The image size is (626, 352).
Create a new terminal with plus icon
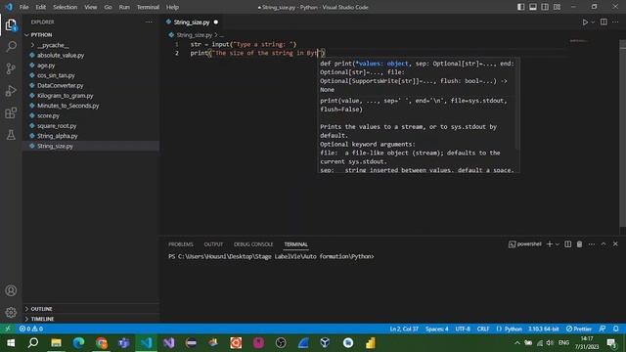click(550, 244)
